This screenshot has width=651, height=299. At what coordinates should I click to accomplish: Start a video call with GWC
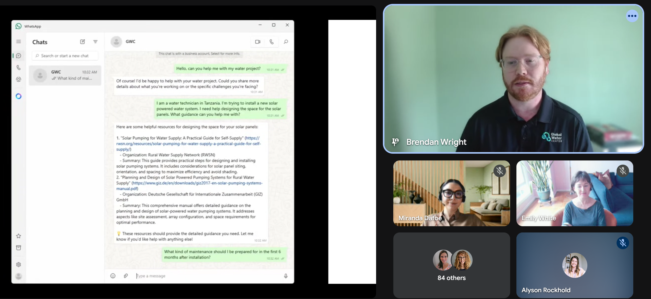pos(258,42)
